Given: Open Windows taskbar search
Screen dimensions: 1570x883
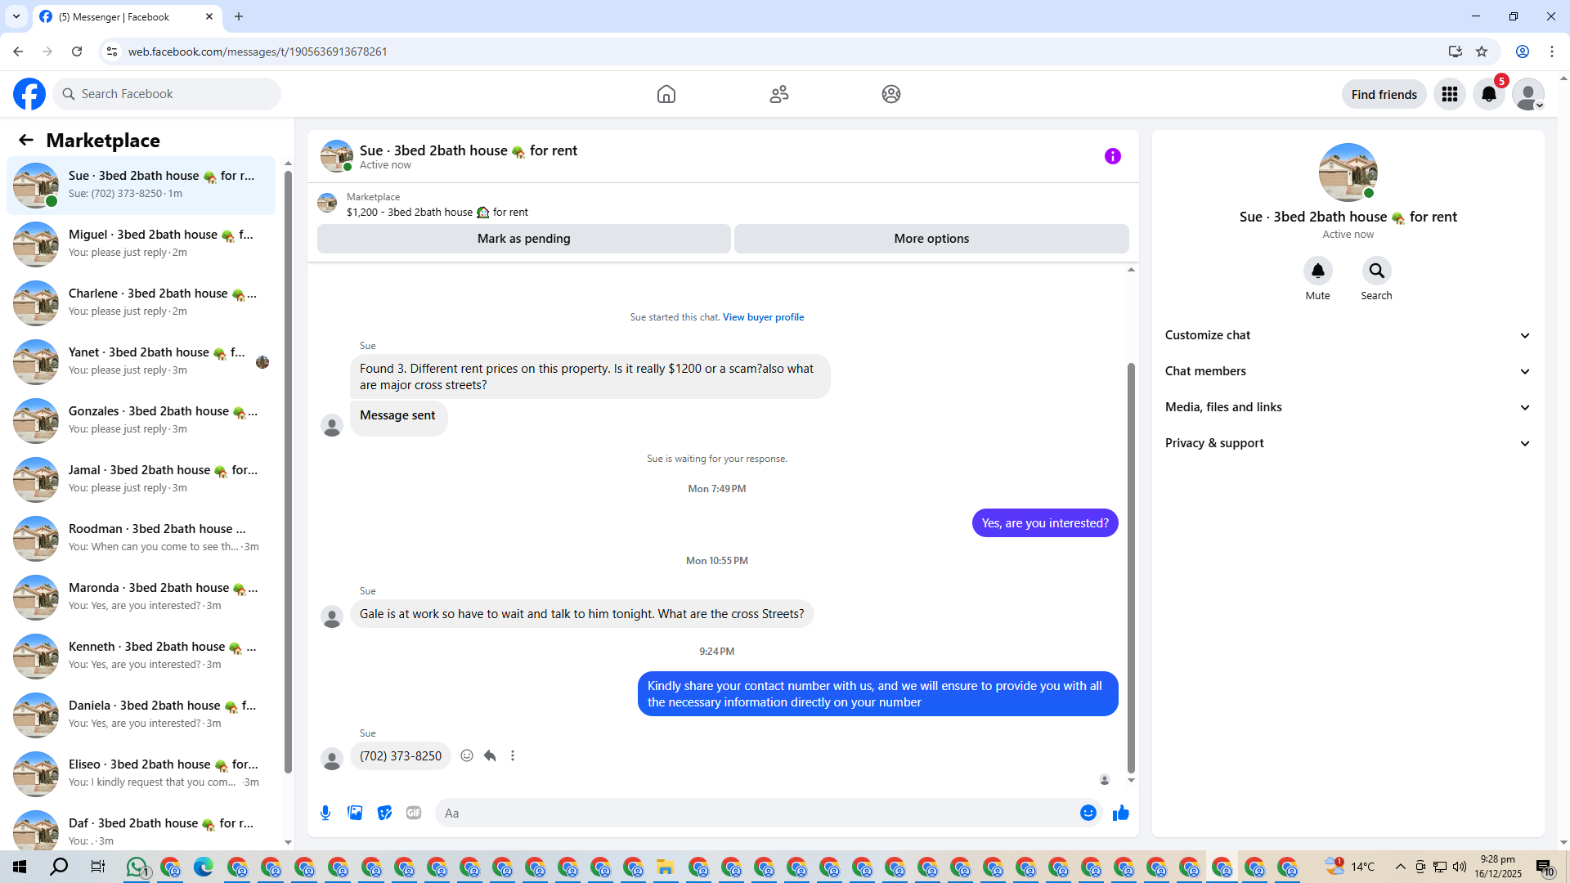Looking at the screenshot, I should pos(59,867).
